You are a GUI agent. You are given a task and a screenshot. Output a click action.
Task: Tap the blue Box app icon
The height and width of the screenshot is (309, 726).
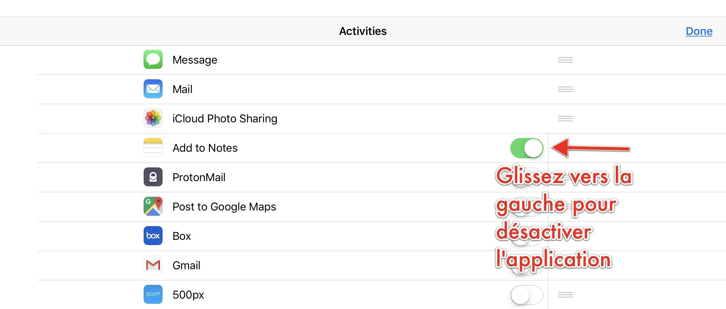tap(153, 236)
